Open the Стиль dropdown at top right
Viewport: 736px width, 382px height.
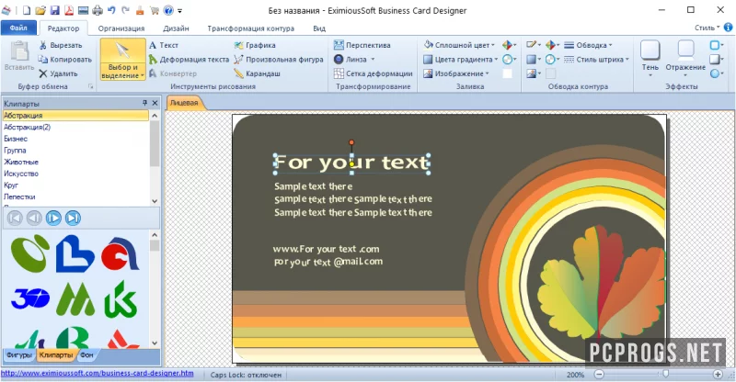coord(707,28)
